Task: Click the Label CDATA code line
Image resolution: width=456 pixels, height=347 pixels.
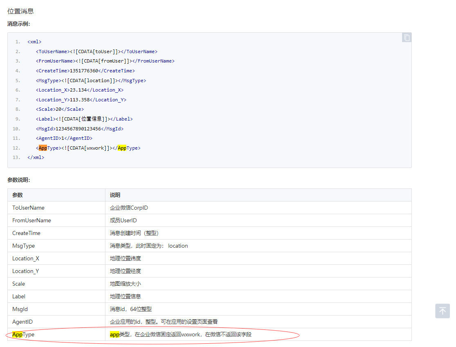Action: (84, 119)
